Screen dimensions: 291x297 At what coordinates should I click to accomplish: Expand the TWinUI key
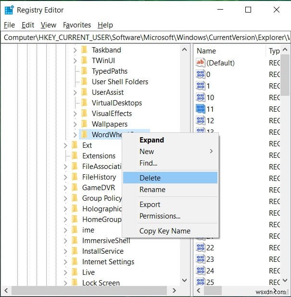pos(75,61)
